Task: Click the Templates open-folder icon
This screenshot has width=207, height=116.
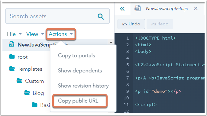Action: (12, 68)
